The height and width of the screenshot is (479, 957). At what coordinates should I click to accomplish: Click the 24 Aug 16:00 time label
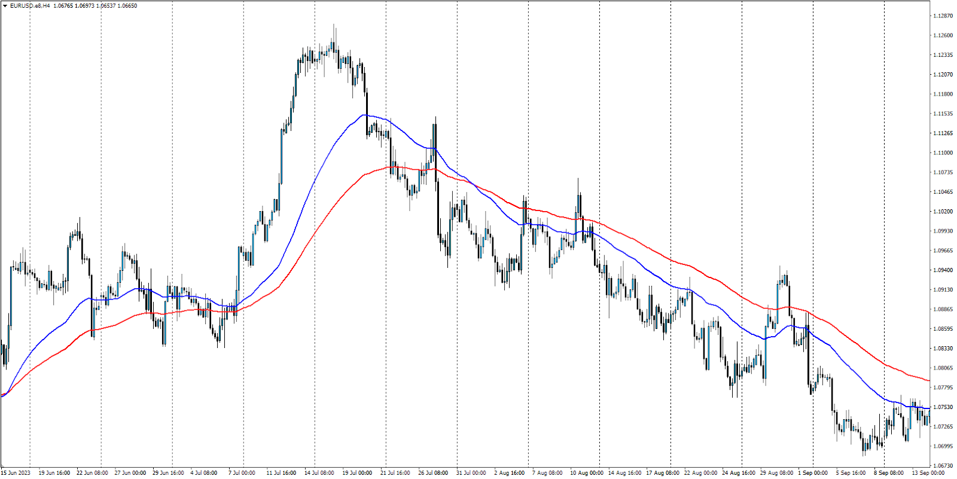click(x=739, y=473)
